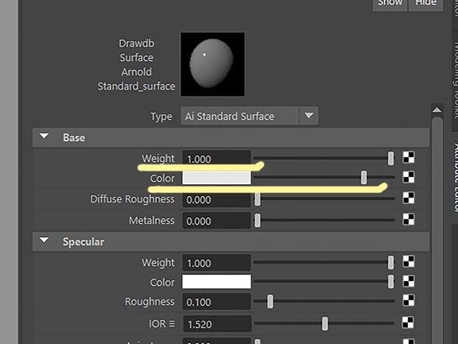Open the Modeling Toolkit side tab
This screenshot has height=344, width=458.
[455, 80]
